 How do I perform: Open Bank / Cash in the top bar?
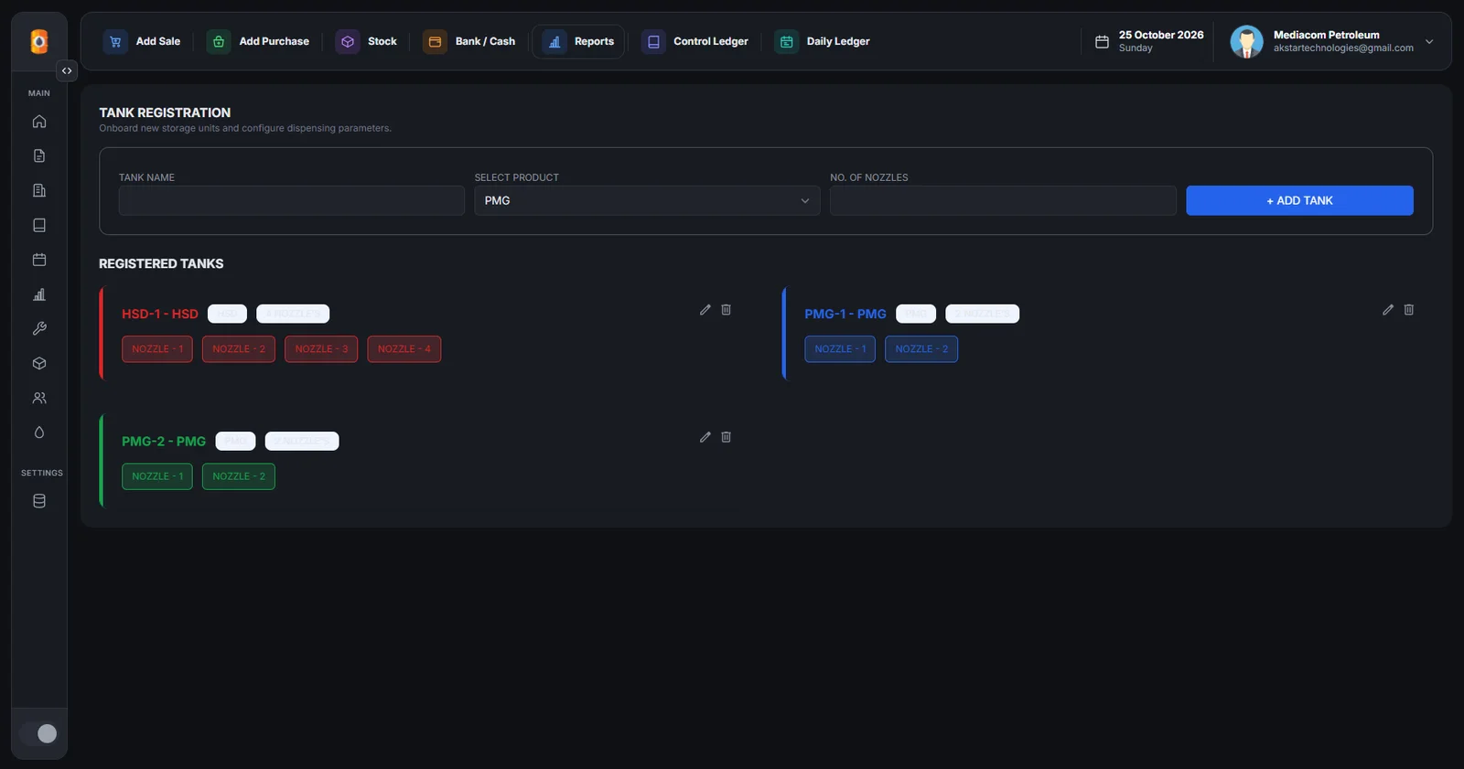(469, 41)
